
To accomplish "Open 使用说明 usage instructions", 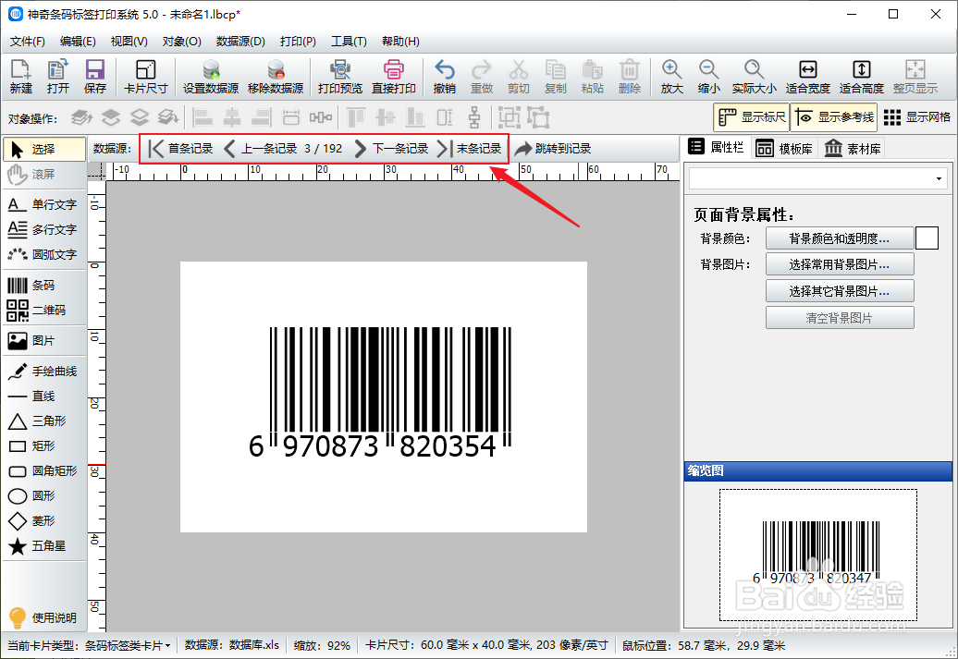I will (x=43, y=617).
